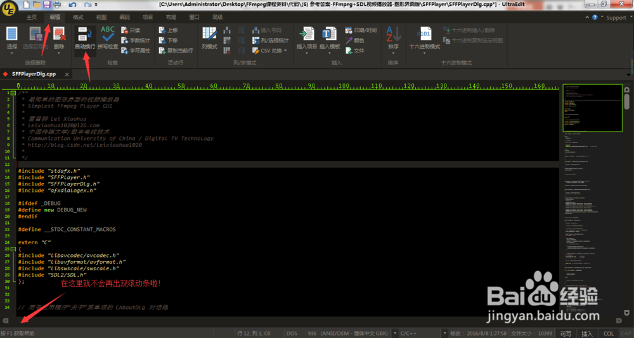Toggle 自动换行 word wrap
Image resolution: width=634 pixels, height=338 pixels.
[x=85, y=39]
